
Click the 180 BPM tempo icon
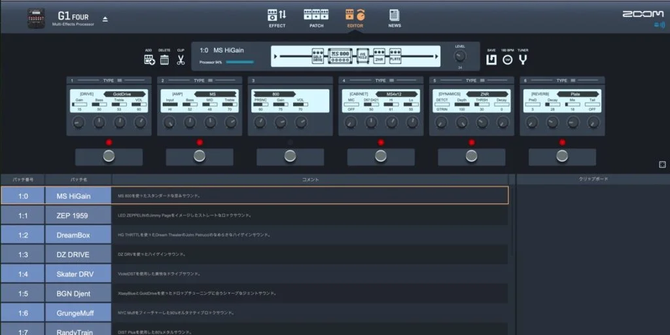[507, 60]
